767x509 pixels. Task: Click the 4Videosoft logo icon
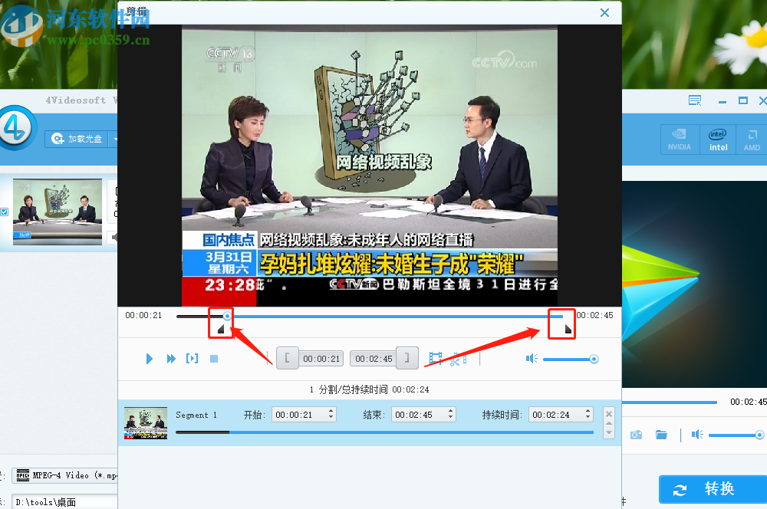(x=17, y=128)
